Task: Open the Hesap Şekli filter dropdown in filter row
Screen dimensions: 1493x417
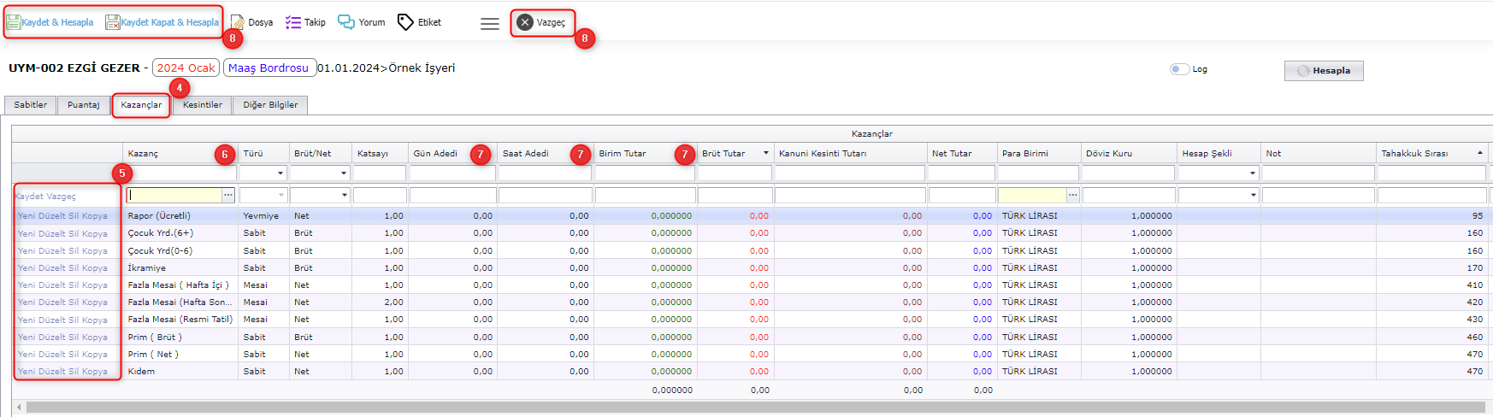Action: tap(1253, 173)
